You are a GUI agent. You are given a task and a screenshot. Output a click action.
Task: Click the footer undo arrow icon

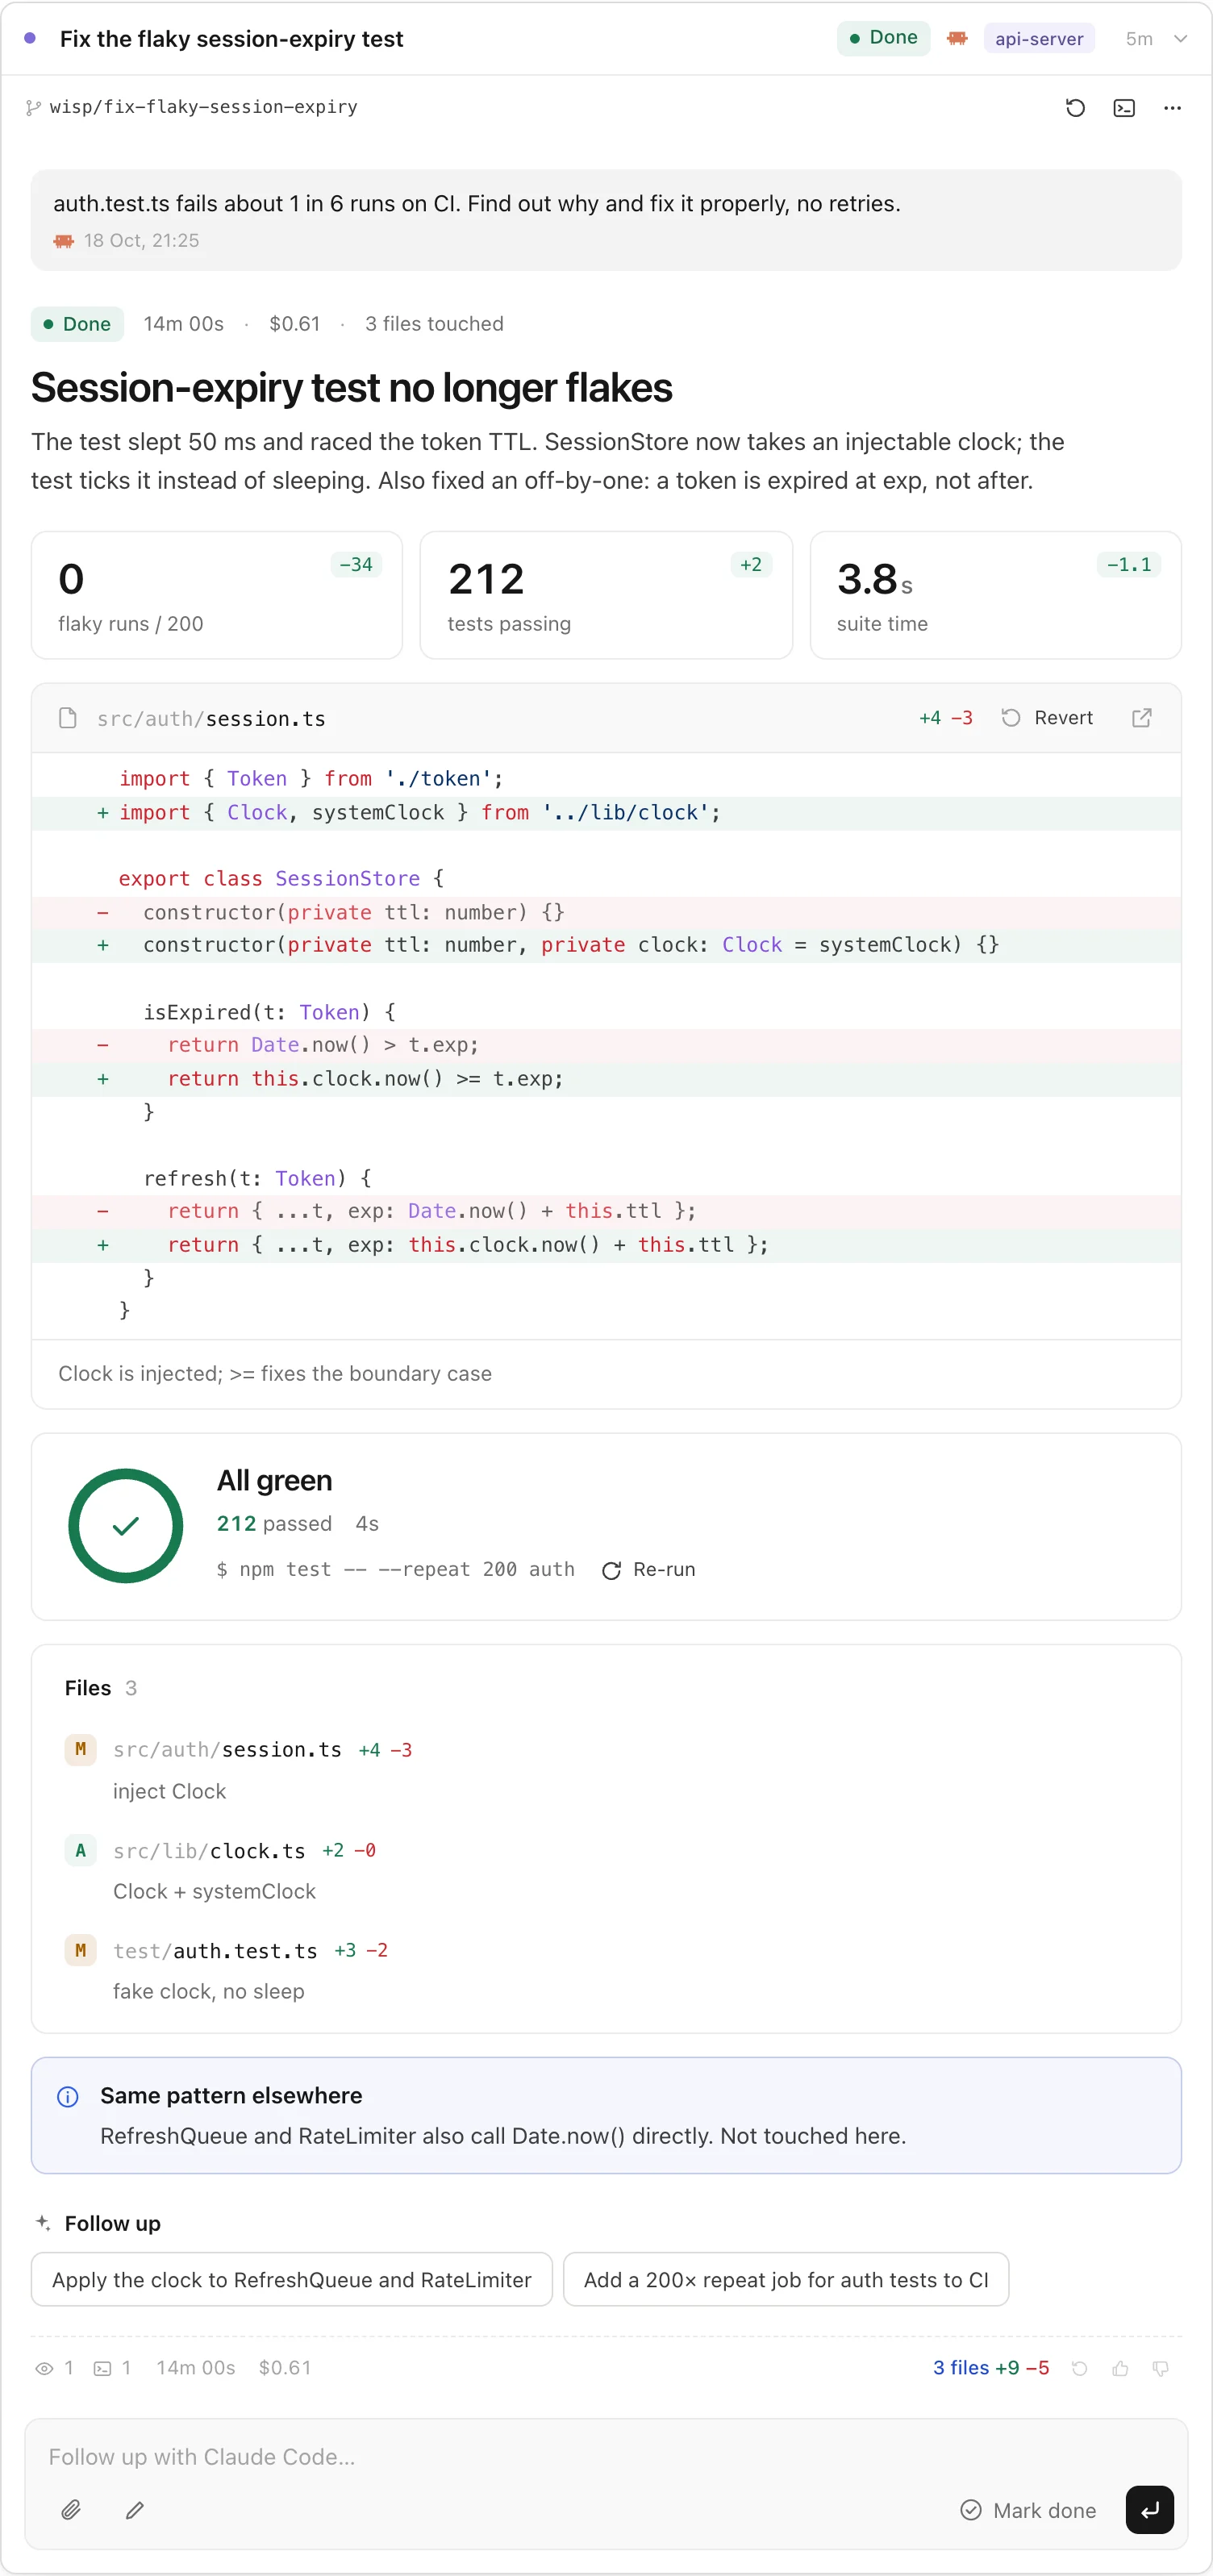pos(1080,2369)
